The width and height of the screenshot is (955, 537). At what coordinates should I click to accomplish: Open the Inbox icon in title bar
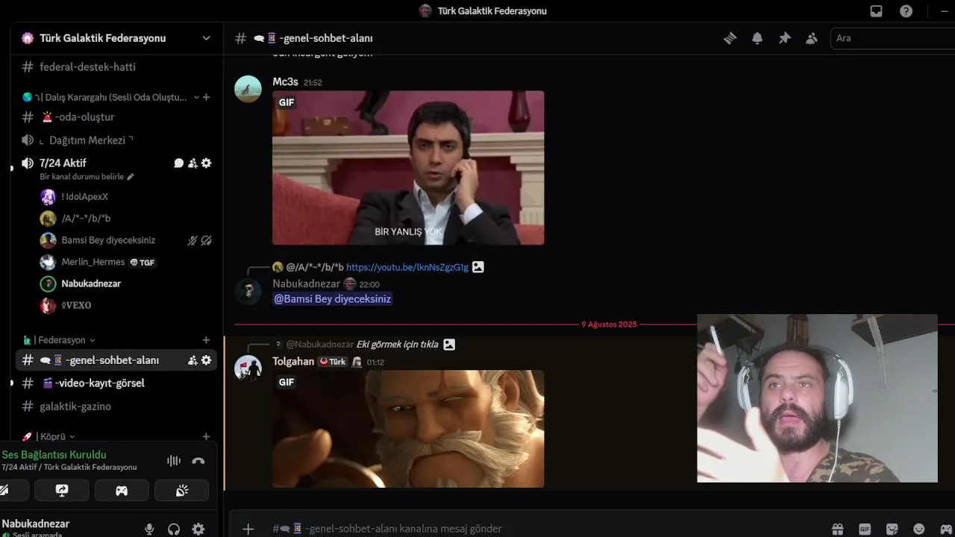877,10
